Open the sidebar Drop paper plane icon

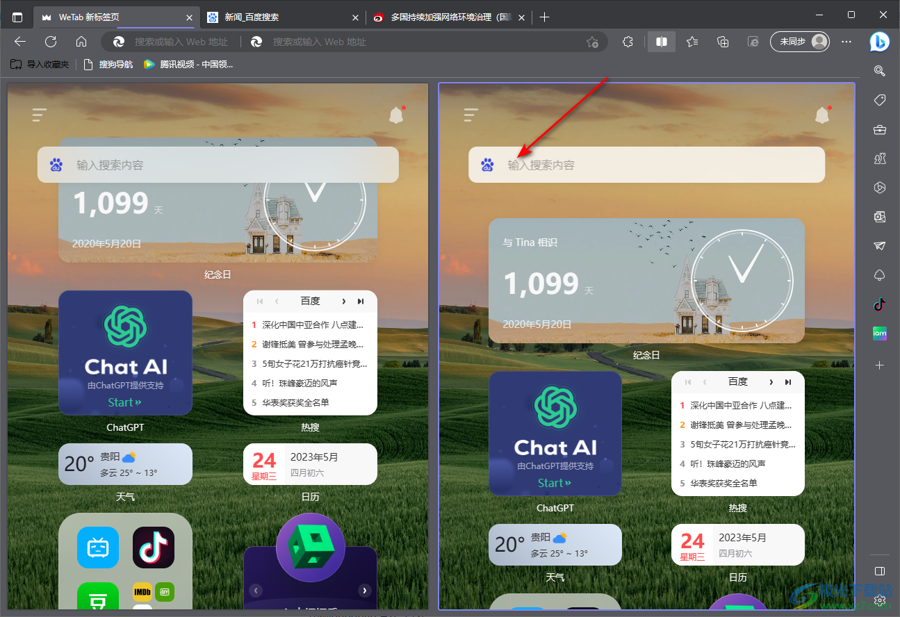tap(880, 246)
